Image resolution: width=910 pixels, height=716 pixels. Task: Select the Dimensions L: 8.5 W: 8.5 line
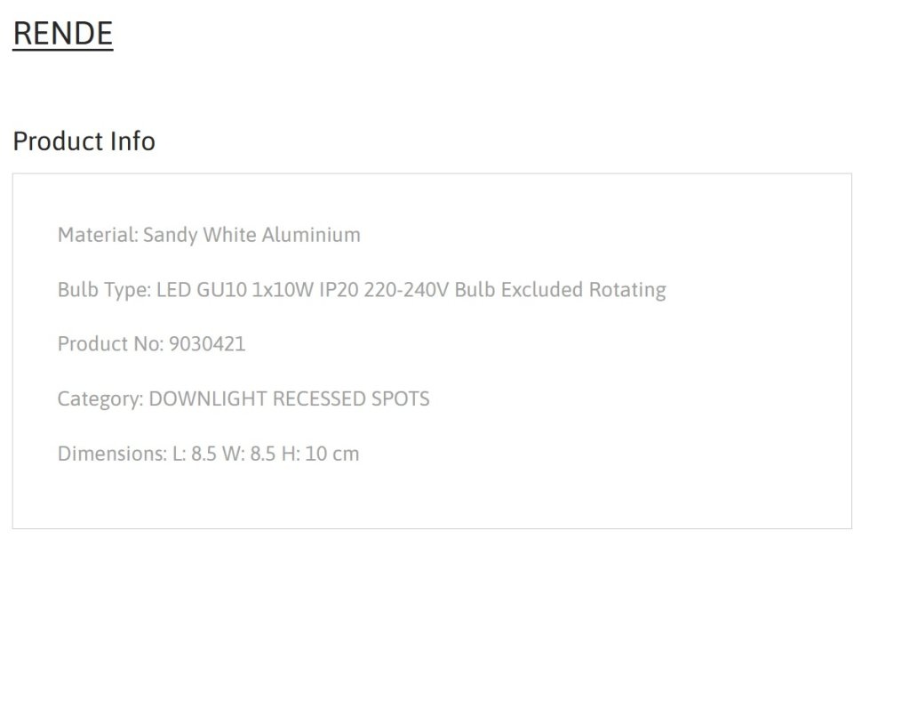(x=208, y=454)
